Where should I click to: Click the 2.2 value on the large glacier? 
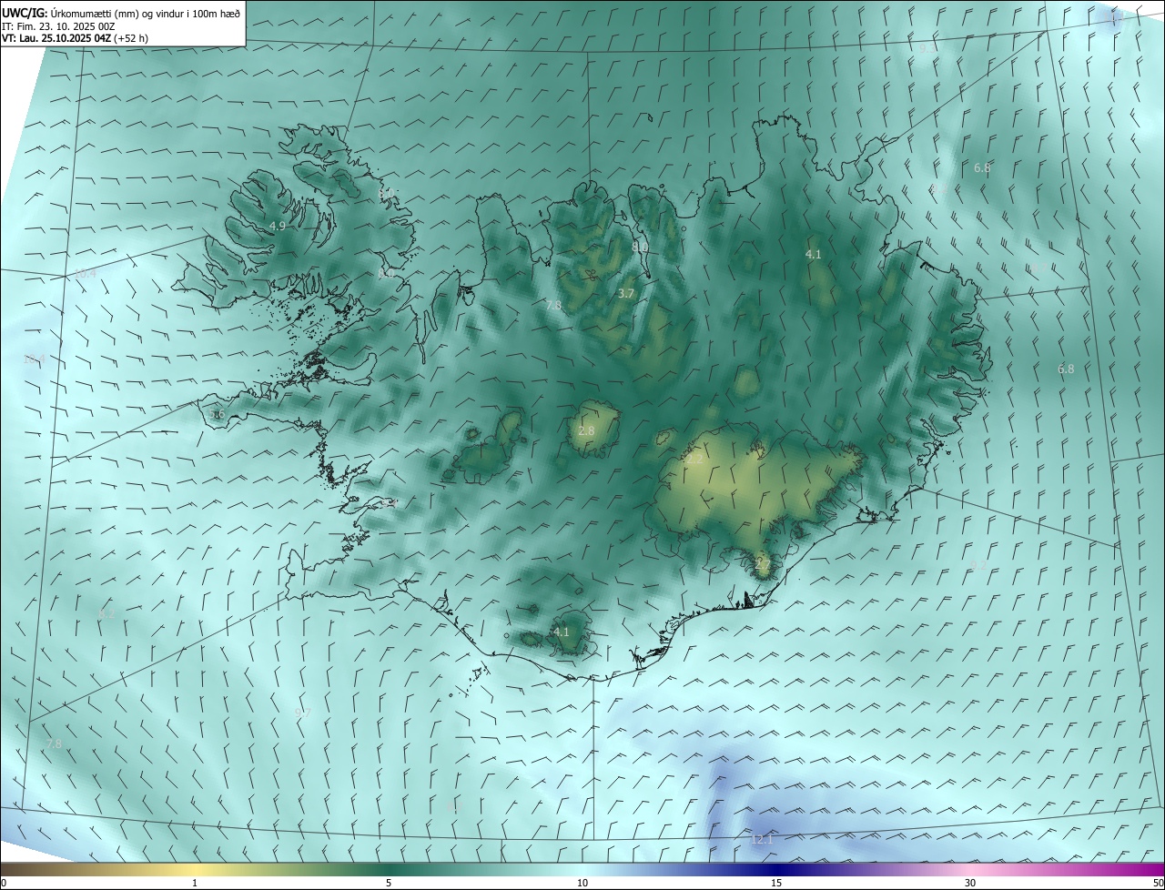pos(694,460)
